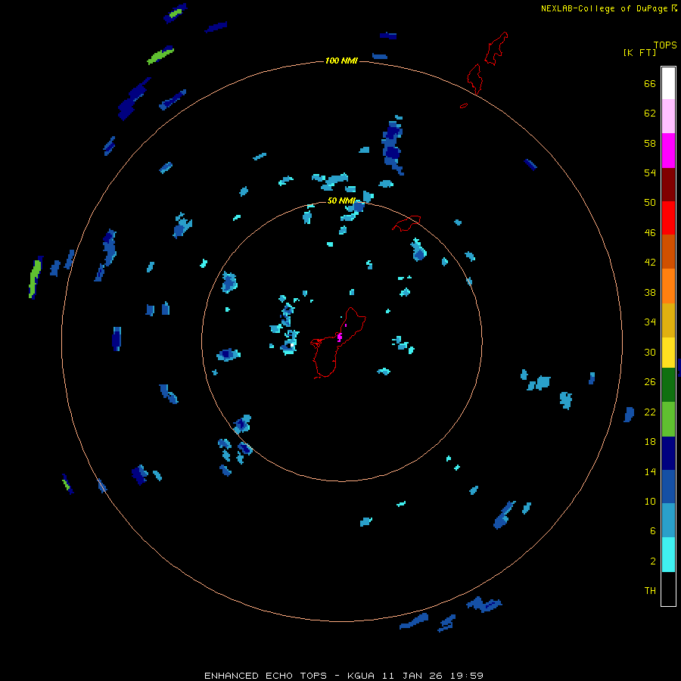
Task: Click the legend value '54'
Action: coord(650,173)
